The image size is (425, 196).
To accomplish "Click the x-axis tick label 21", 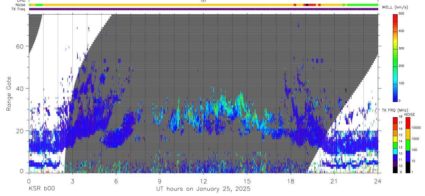I will [x=334, y=181].
